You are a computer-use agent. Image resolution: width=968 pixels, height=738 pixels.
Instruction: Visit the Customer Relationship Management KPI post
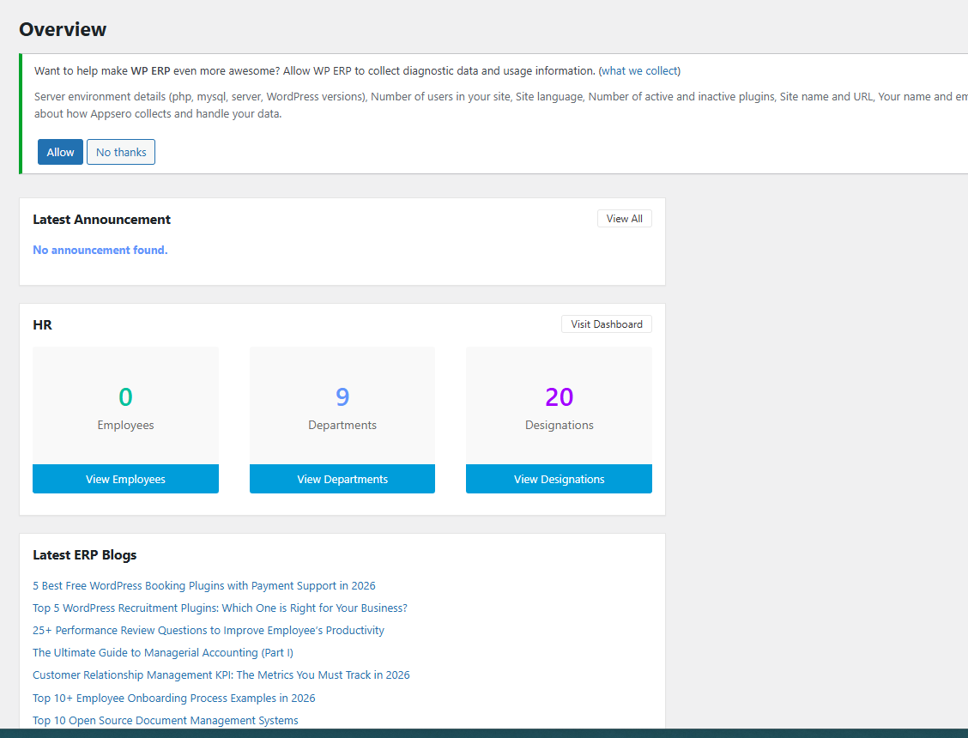221,674
